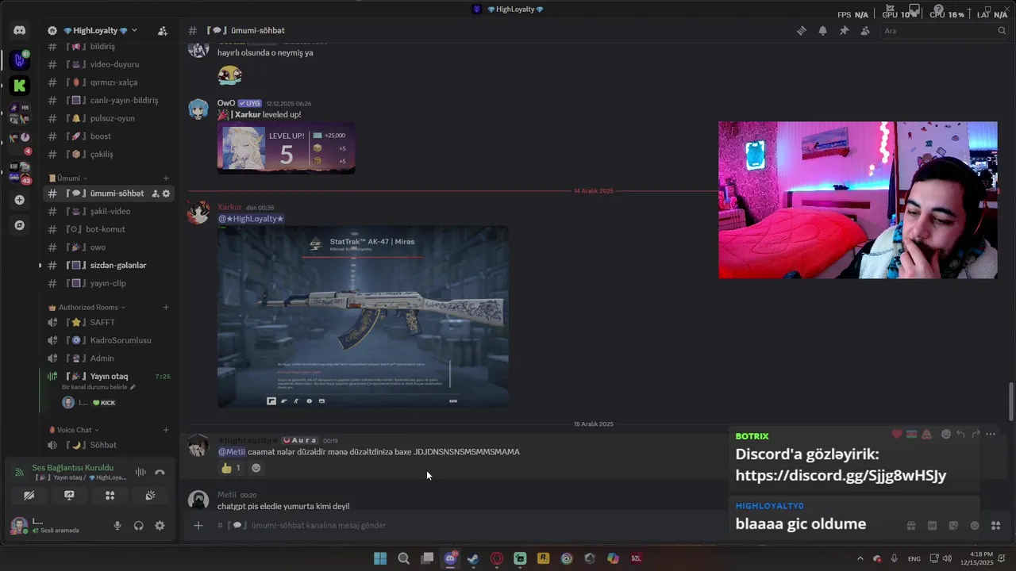The image size is (1016, 571).
Task: Add channel to Voice Chat plus
Action: (166, 430)
